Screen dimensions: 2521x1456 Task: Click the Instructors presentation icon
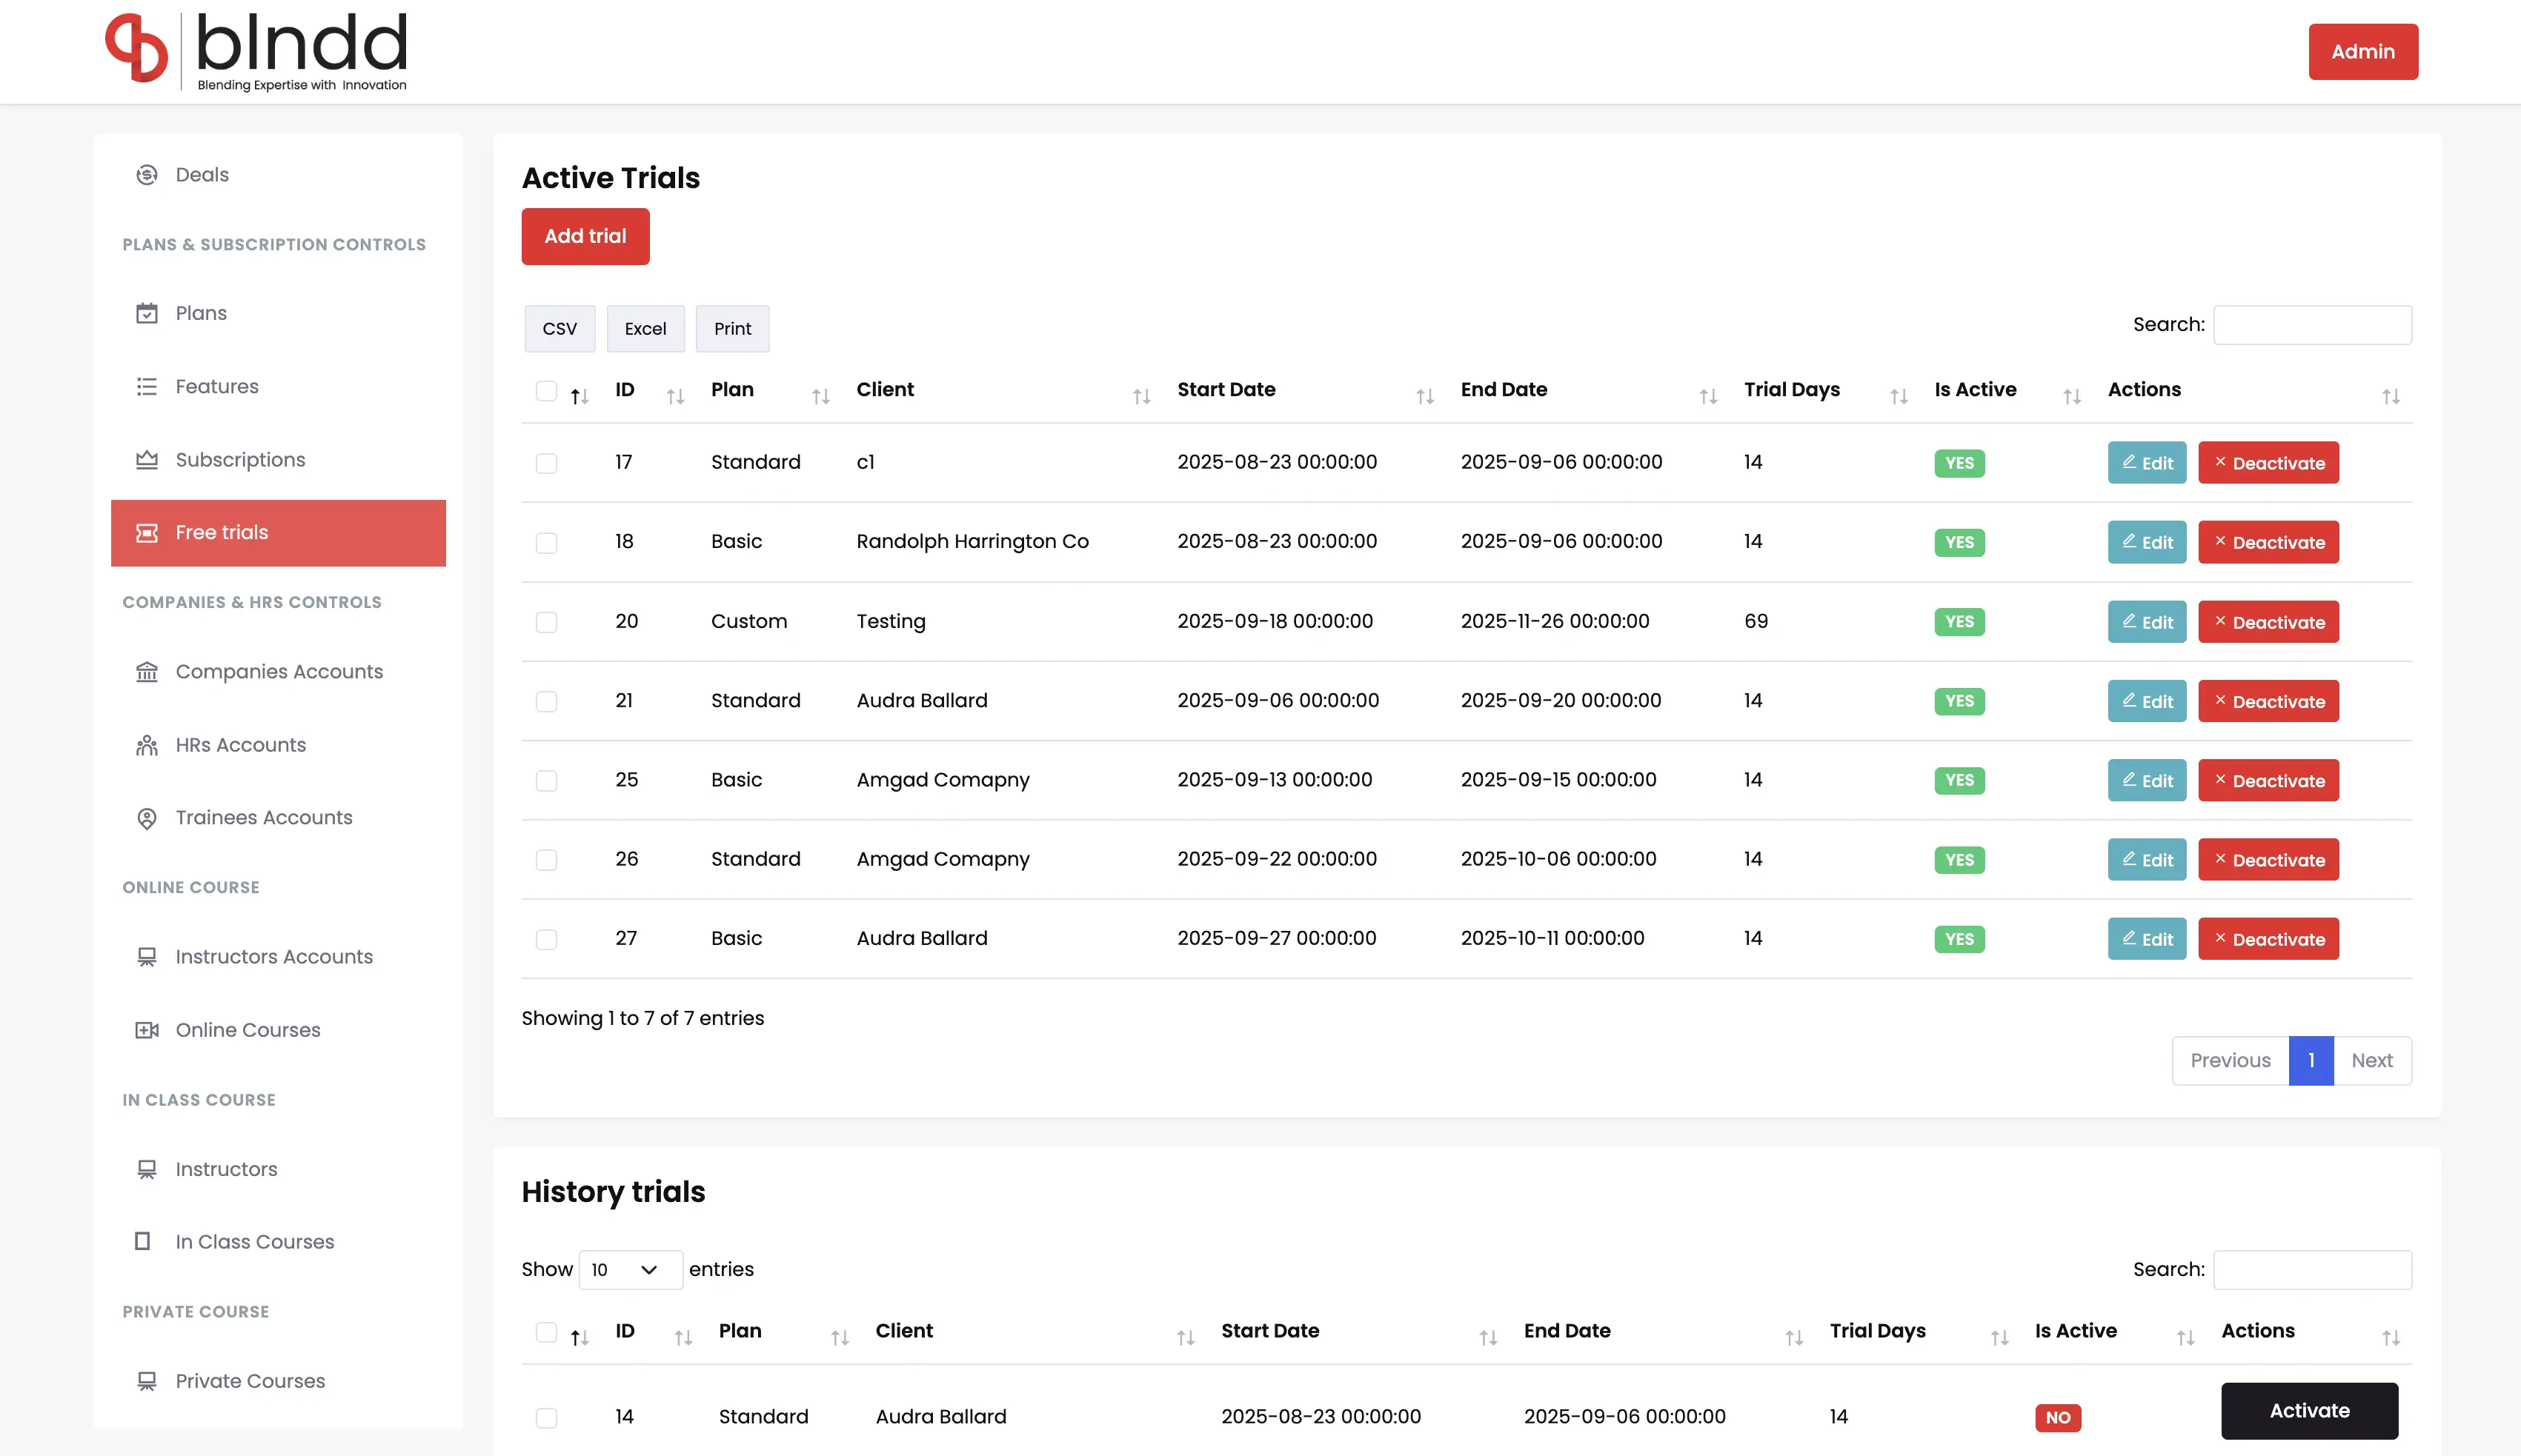pos(147,1169)
